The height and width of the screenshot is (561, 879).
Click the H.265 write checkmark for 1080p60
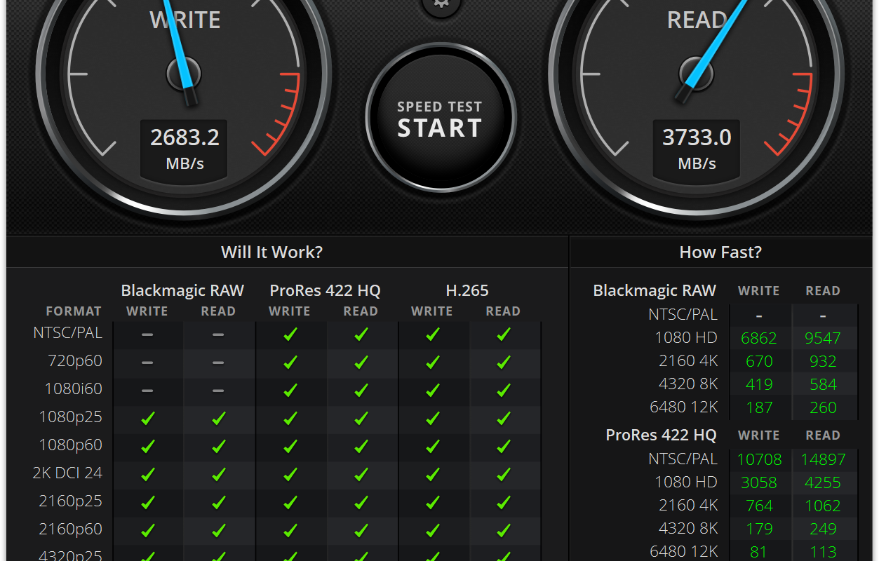click(433, 447)
